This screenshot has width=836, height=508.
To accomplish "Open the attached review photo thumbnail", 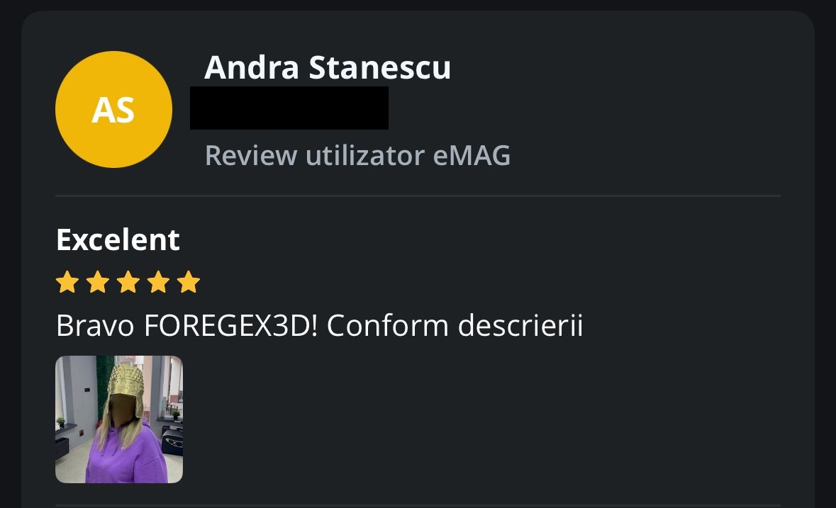I will coord(119,419).
